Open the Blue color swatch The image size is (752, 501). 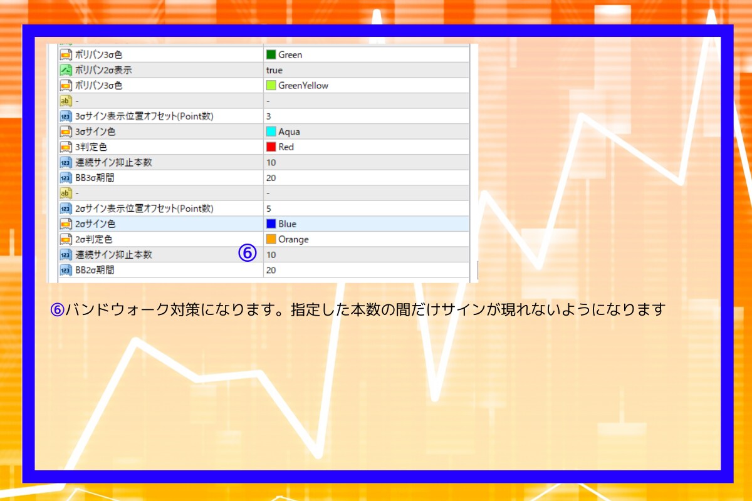point(271,224)
